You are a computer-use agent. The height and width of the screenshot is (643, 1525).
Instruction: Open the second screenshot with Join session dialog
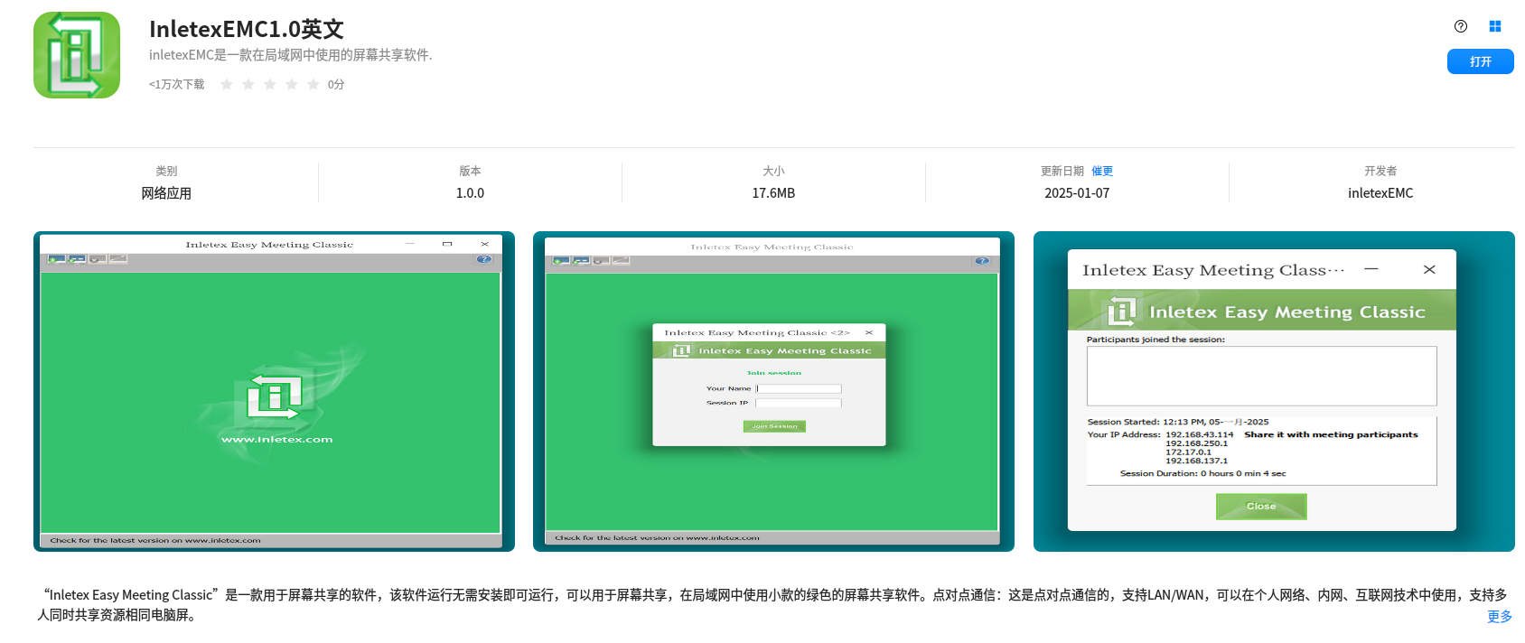pyautogui.click(x=773, y=391)
